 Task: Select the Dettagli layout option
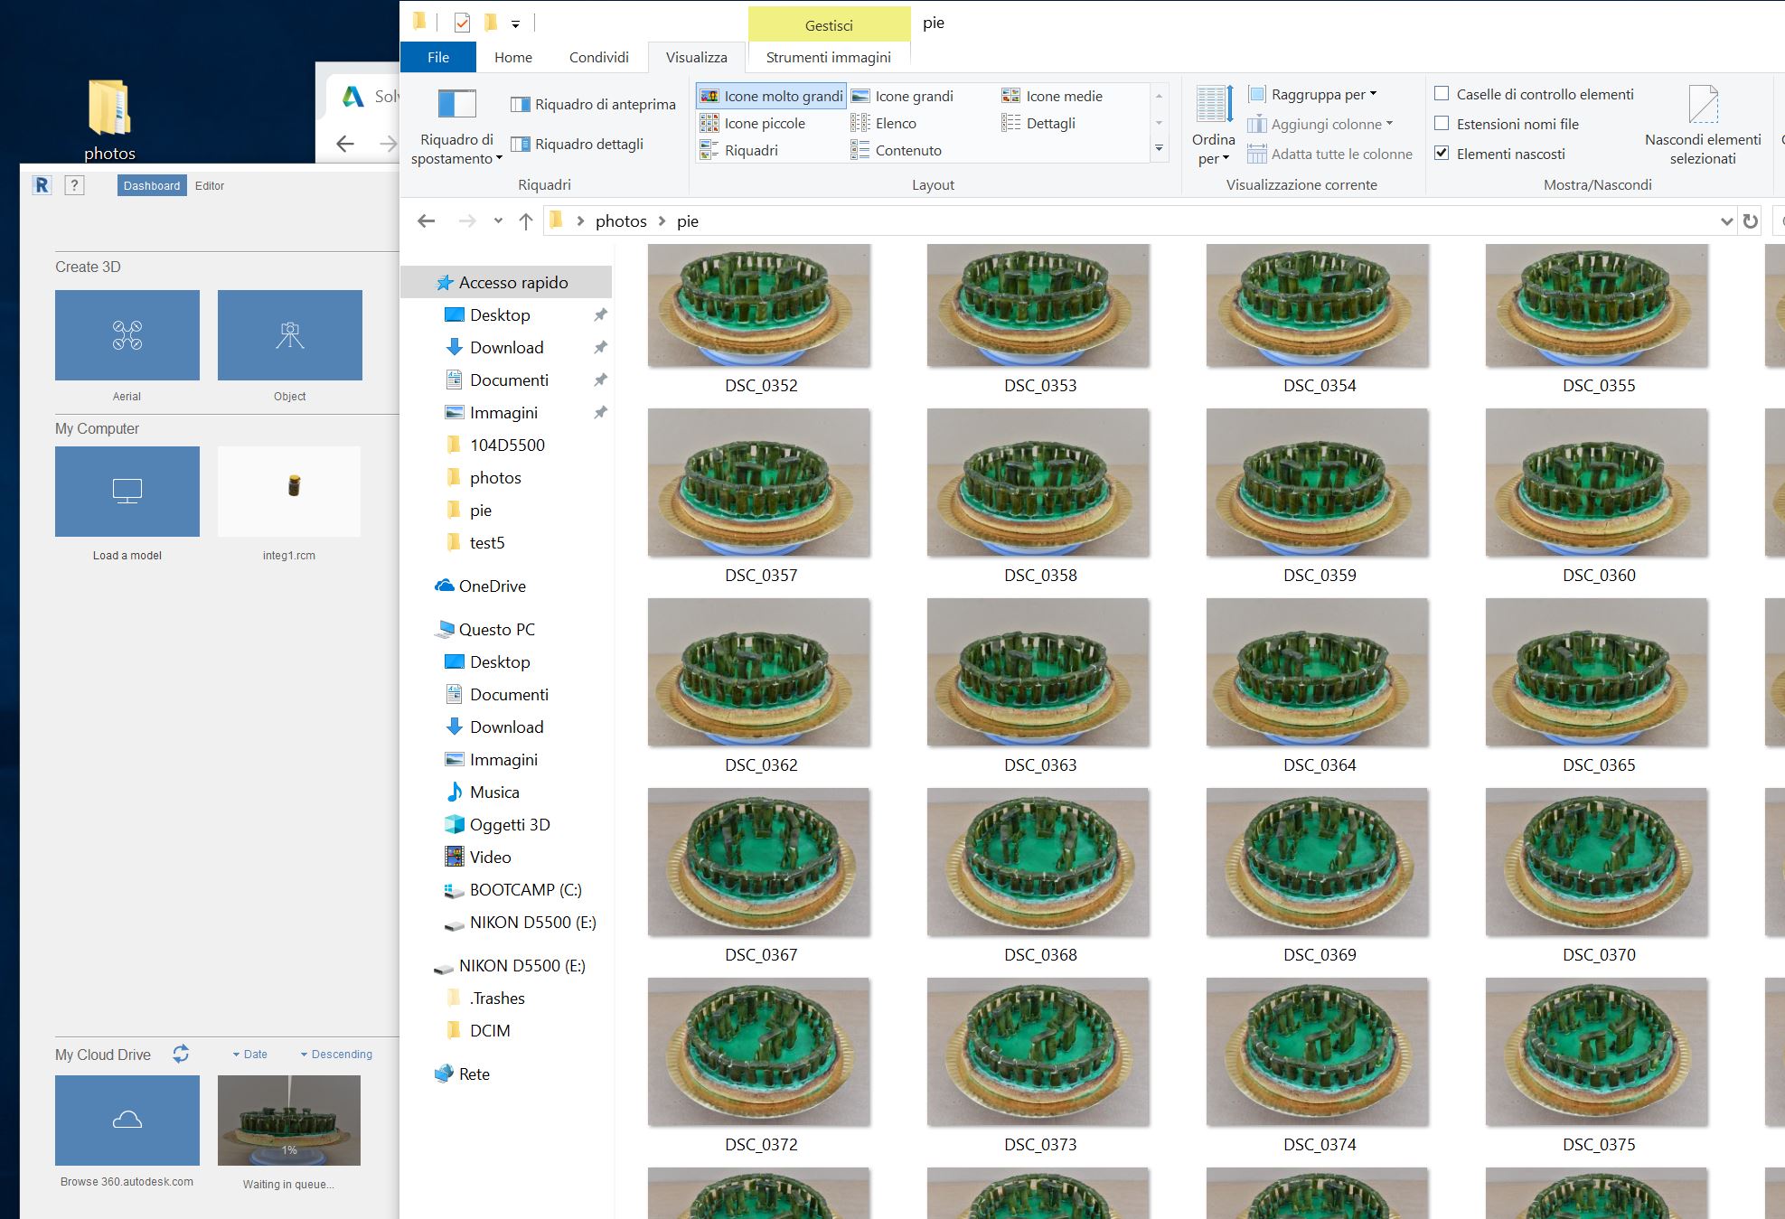coord(1050,124)
